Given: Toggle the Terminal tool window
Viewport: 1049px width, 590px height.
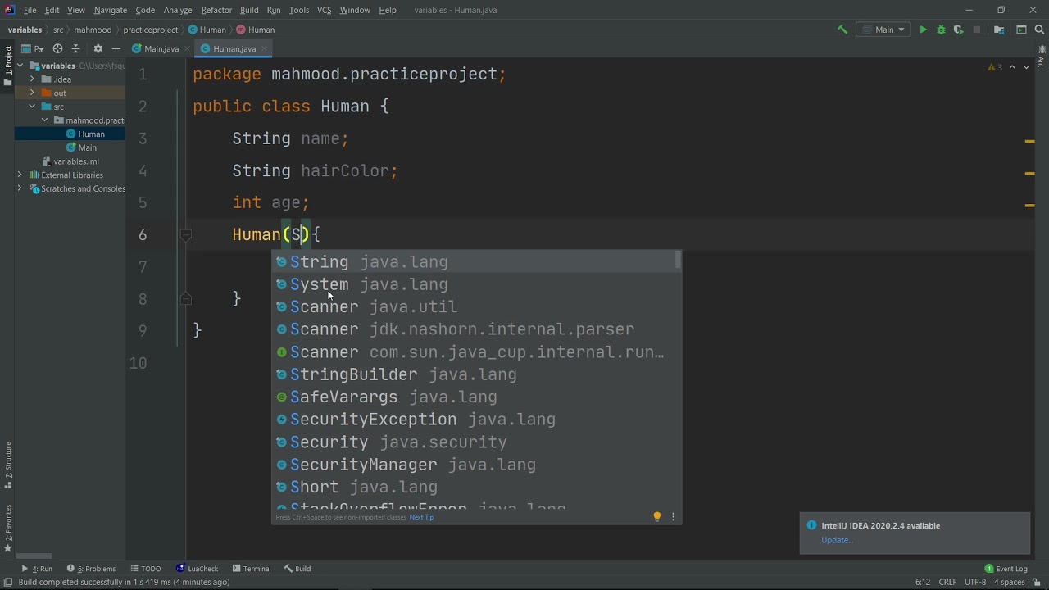Looking at the screenshot, I should tap(251, 569).
